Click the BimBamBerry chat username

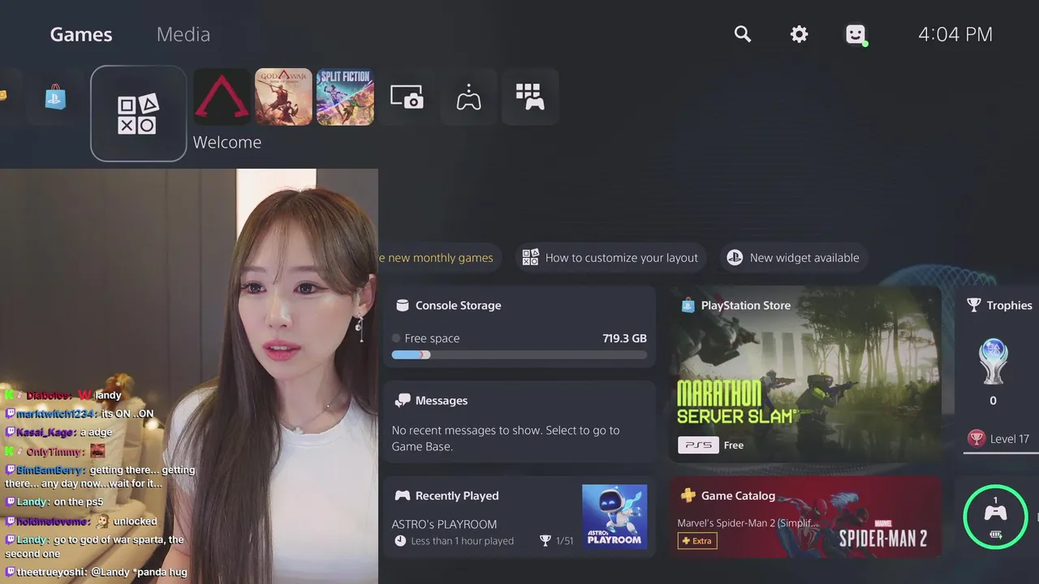pos(50,470)
